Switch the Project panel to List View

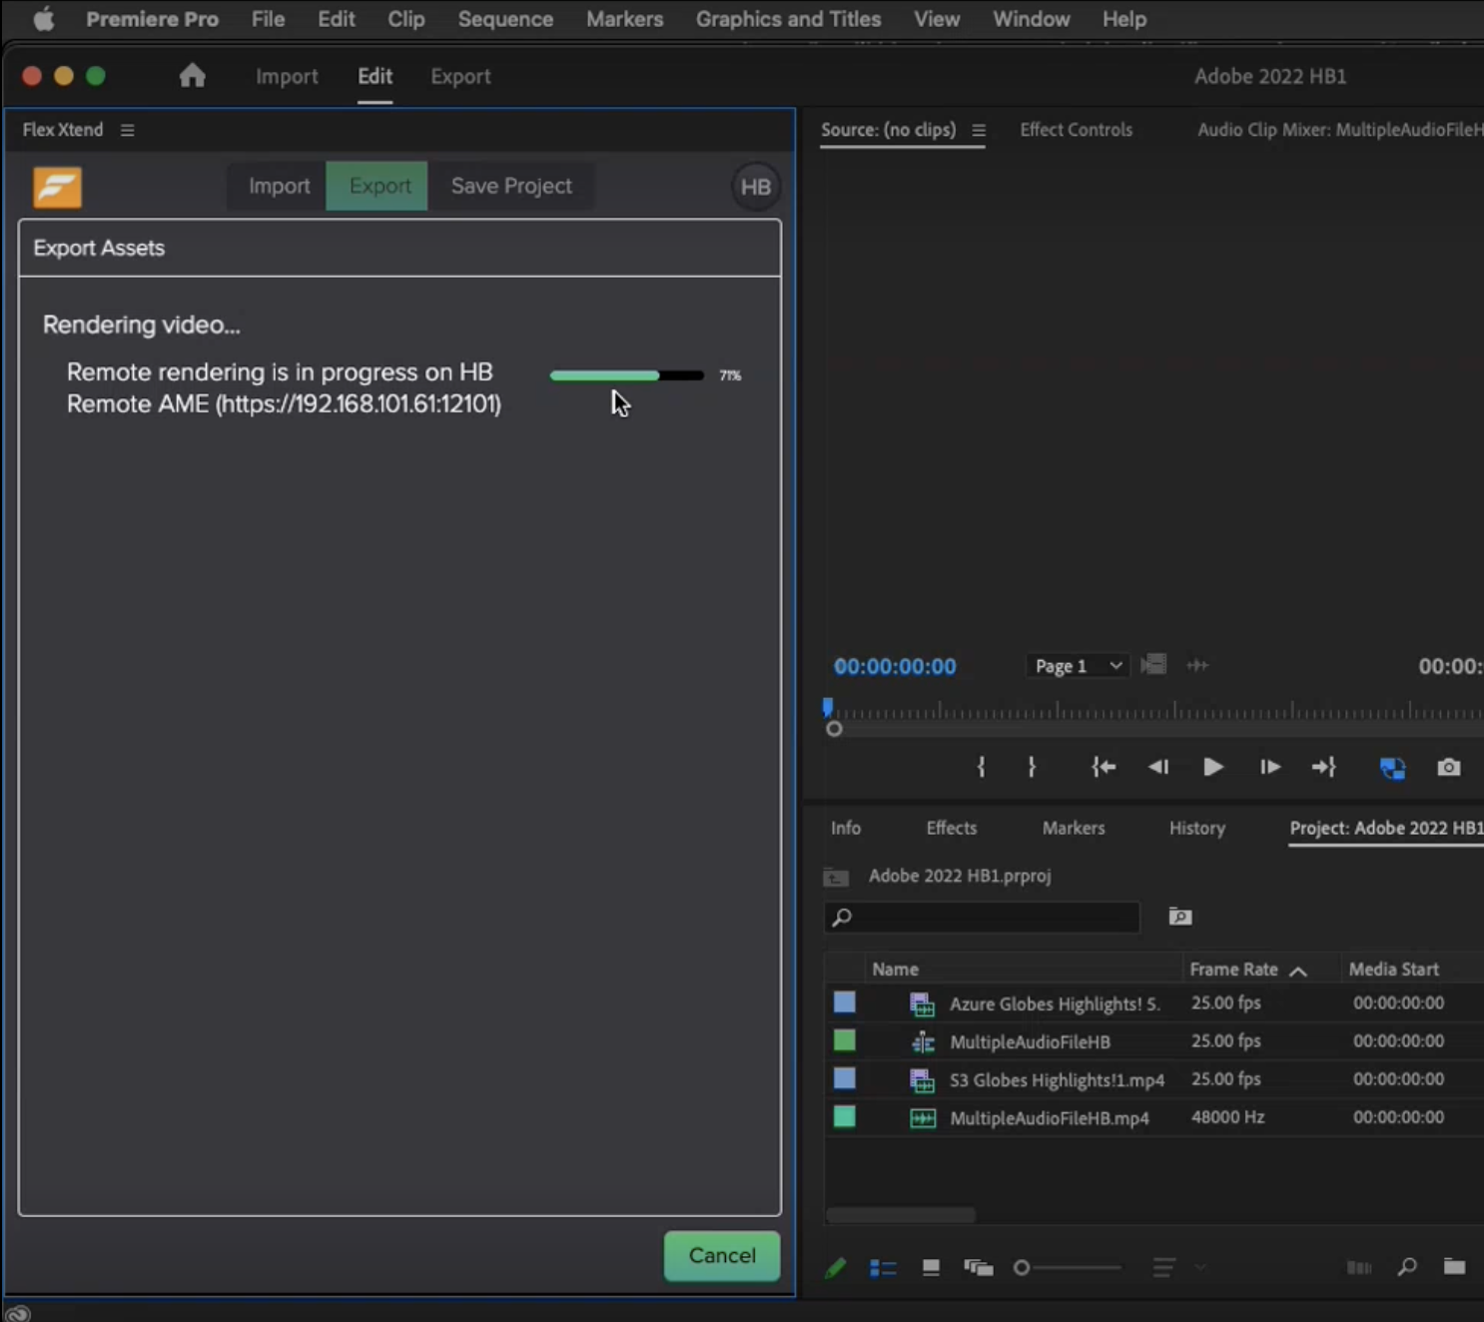point(883,1268)
